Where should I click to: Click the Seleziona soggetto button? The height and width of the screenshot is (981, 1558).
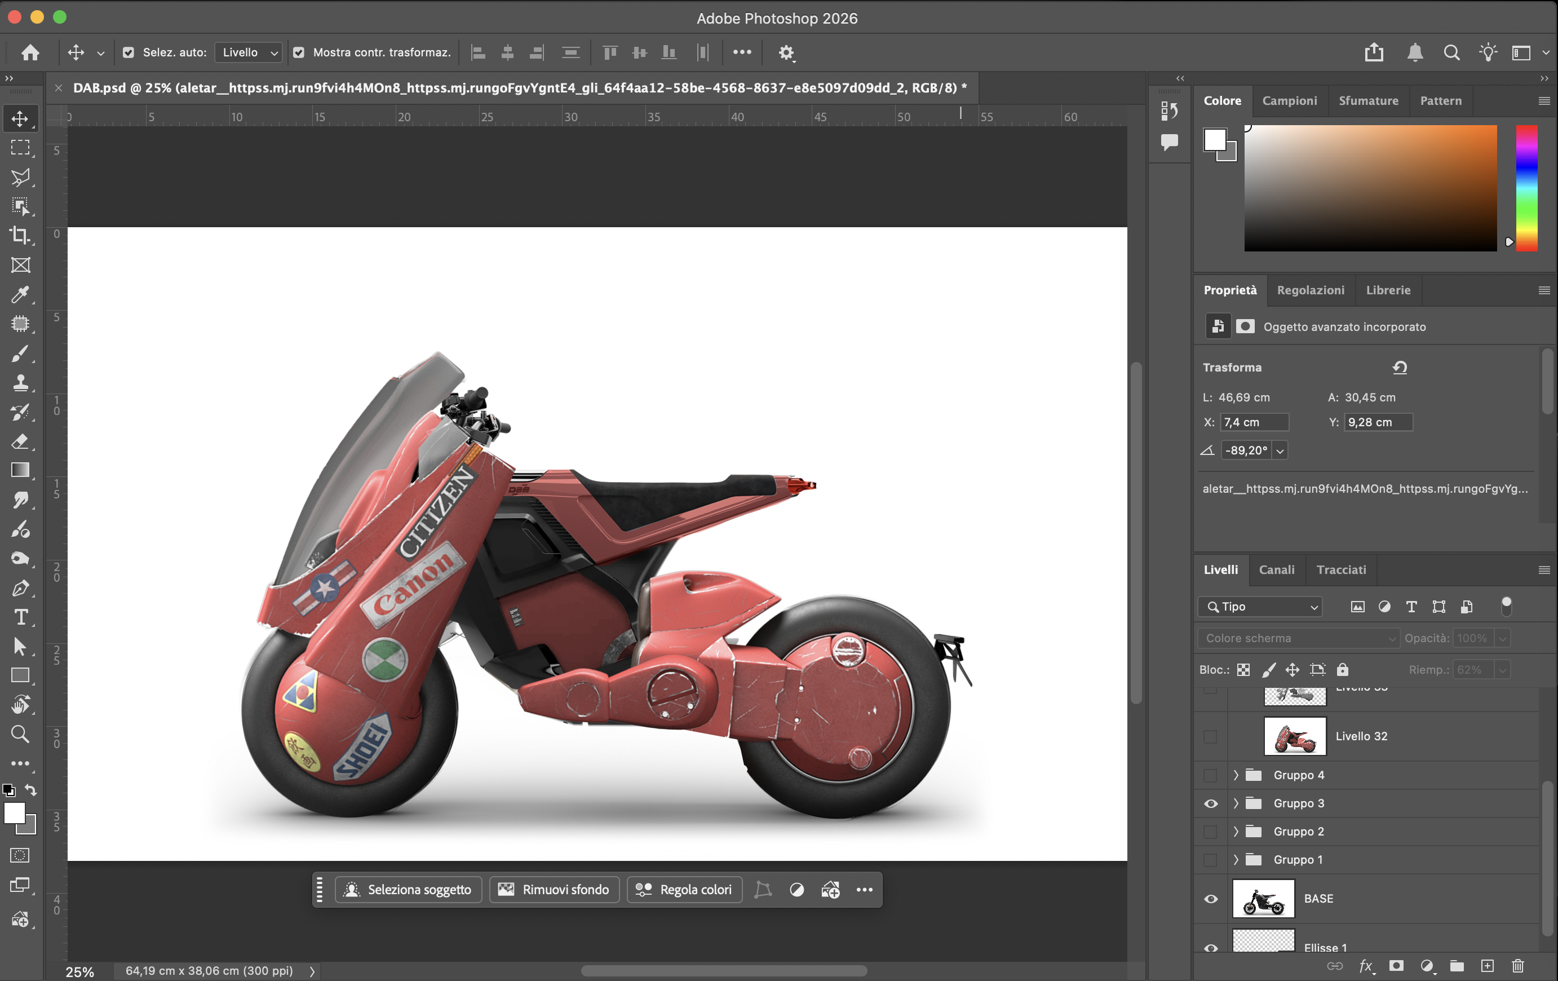tap(408, 890)
